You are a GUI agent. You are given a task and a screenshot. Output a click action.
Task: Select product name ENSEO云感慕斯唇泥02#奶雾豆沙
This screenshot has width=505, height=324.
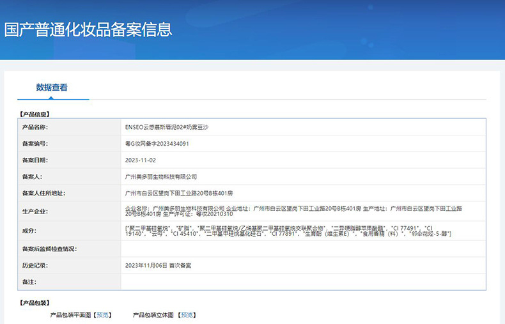[166, 127]
